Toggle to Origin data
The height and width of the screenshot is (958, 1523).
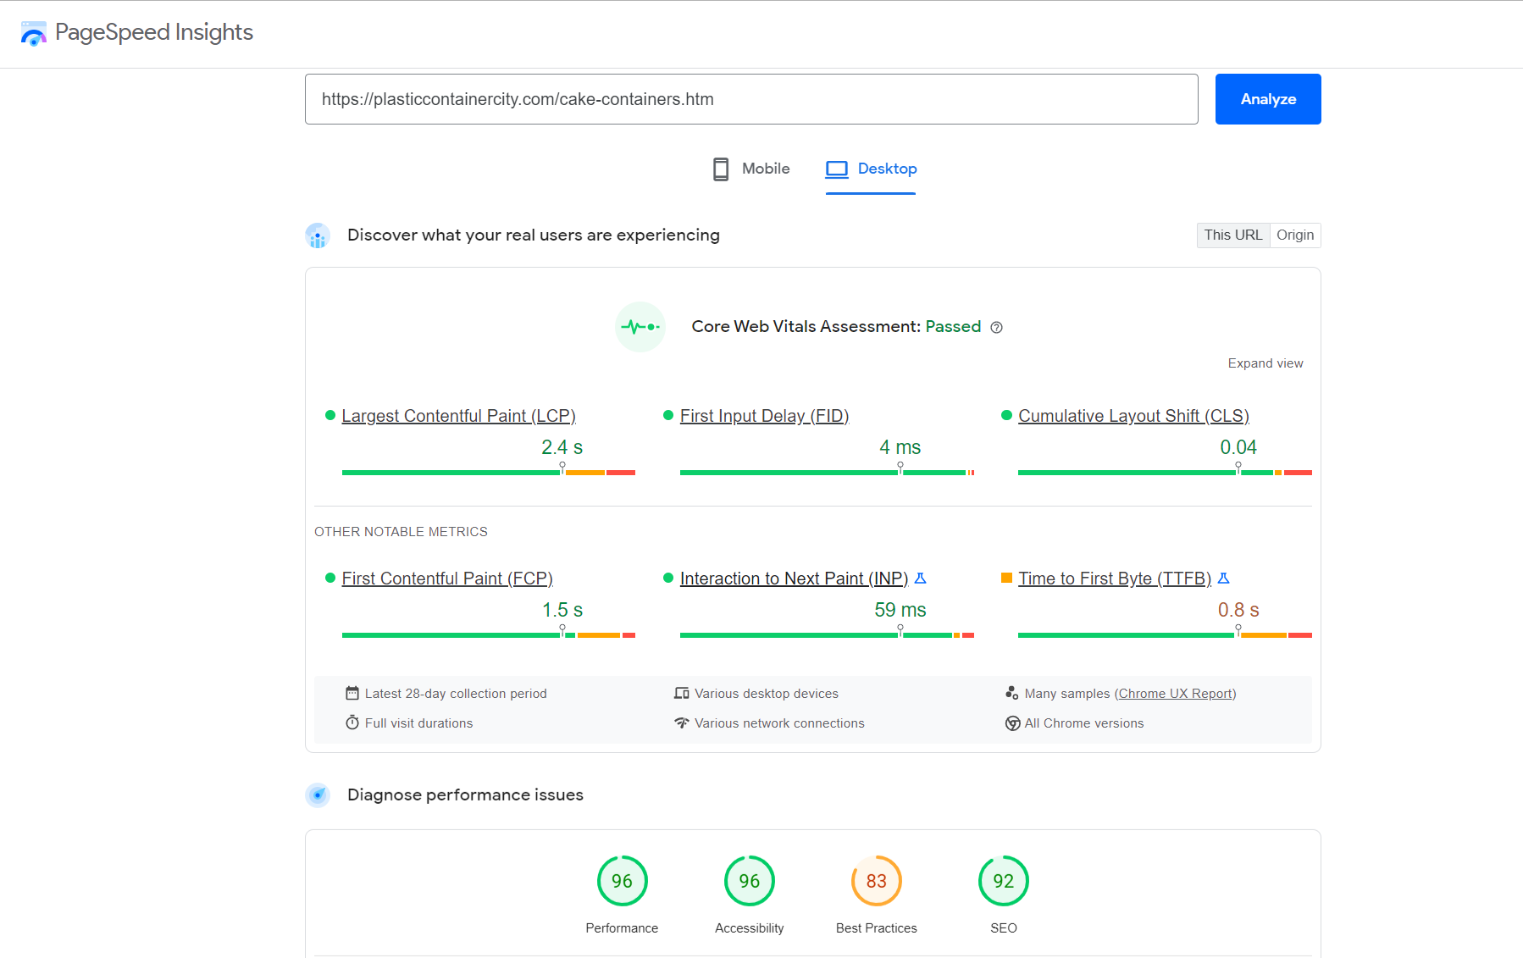tap(1295, 235)
